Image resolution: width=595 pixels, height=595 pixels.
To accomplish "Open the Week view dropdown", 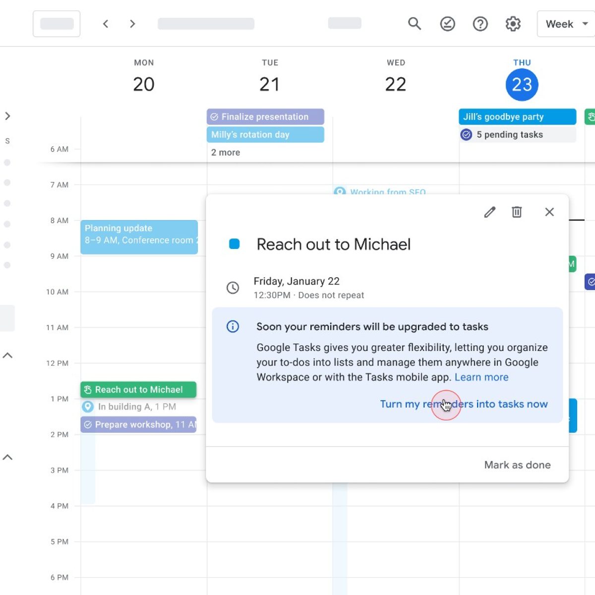I will (566, 24).
